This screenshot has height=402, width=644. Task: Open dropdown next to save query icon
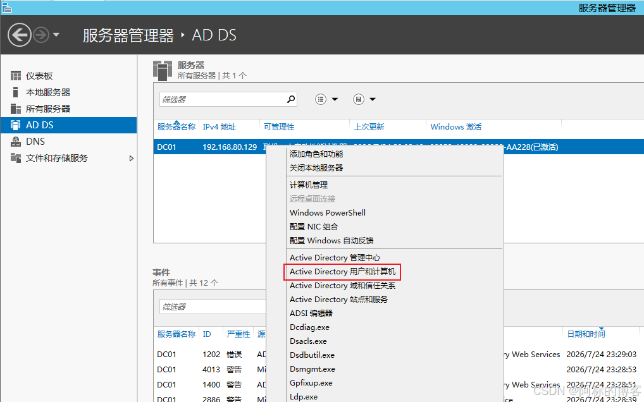tap(373, 99)
